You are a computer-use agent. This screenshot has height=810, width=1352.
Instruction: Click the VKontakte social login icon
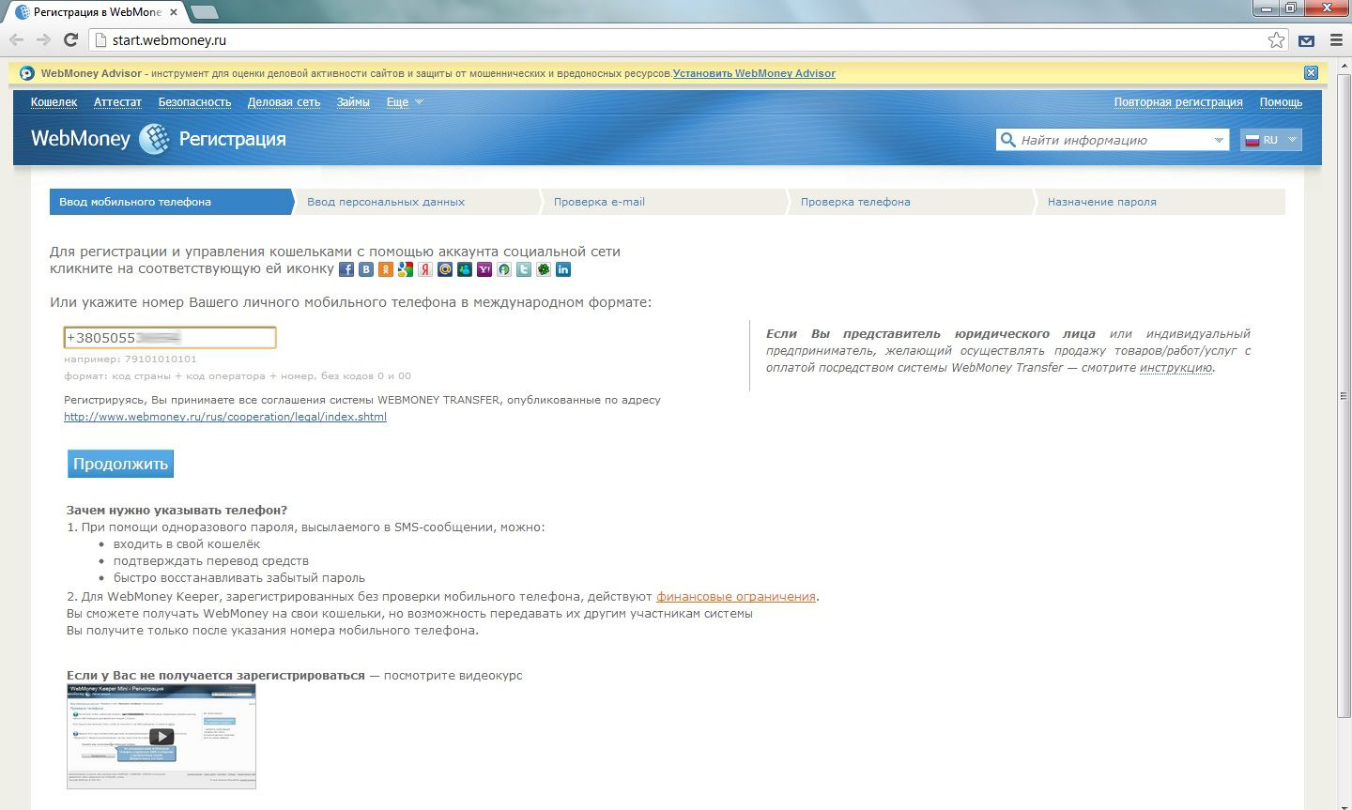point(366,269)
